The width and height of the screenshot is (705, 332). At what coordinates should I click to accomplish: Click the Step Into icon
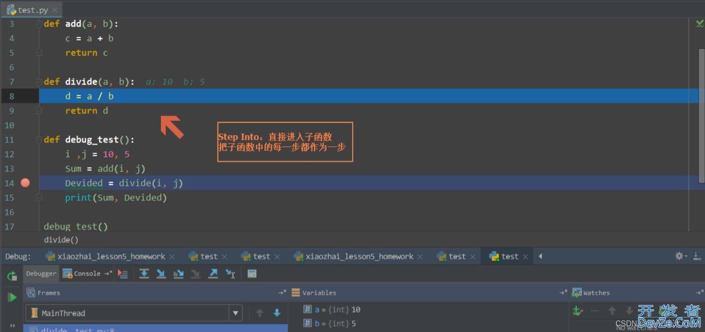[161, 274]
